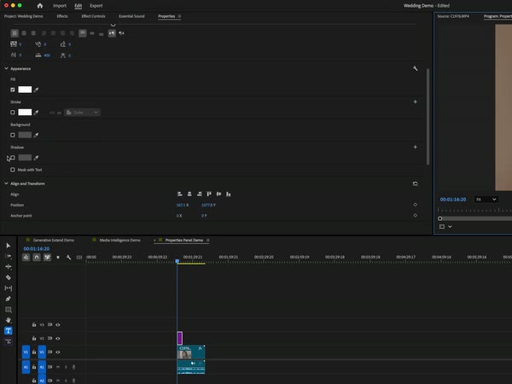Pick fill color with eyedropper
The width and height of the screenshot is (512, 384).
(36, 90)
